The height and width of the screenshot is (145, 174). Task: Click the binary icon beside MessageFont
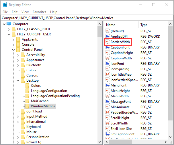pyautogui.click(x=108, y=101)
